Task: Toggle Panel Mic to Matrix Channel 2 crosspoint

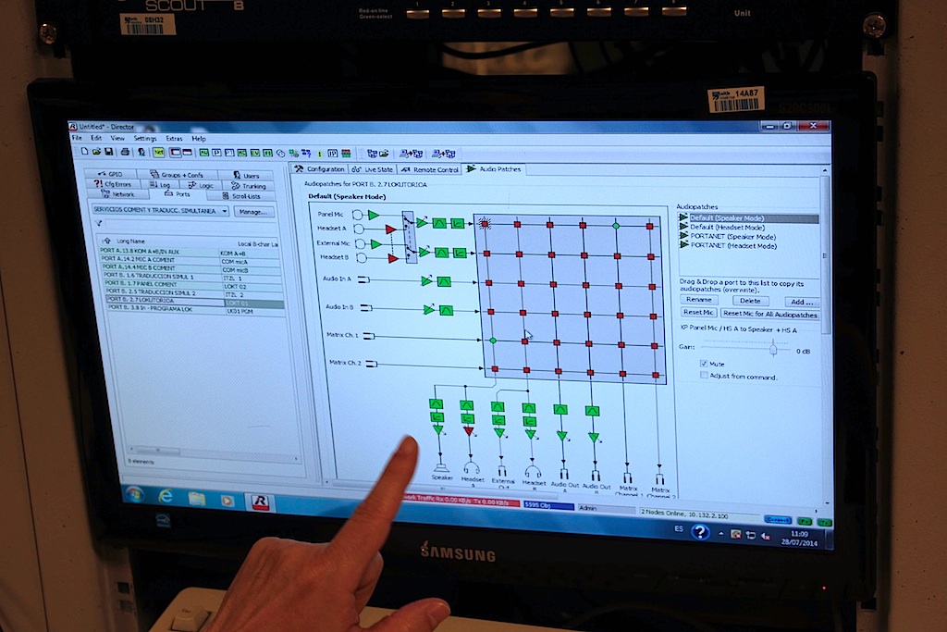Action: click(x=650, y=227)
